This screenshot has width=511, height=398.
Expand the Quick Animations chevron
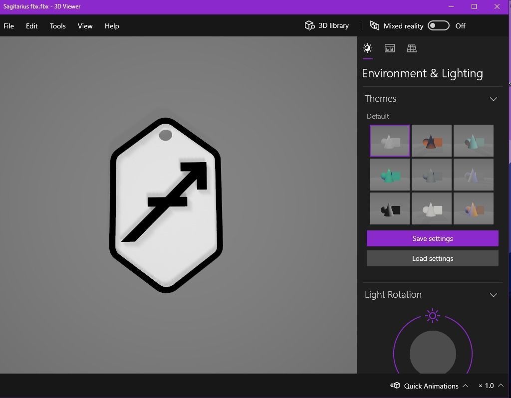tap(466, 386)
